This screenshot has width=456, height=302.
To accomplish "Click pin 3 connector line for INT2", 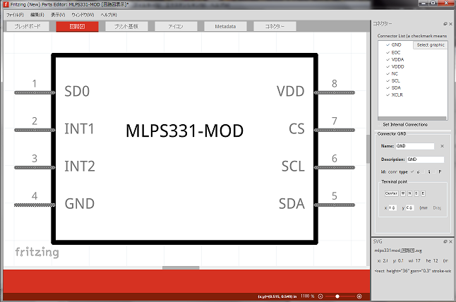I will coord(35,167).
